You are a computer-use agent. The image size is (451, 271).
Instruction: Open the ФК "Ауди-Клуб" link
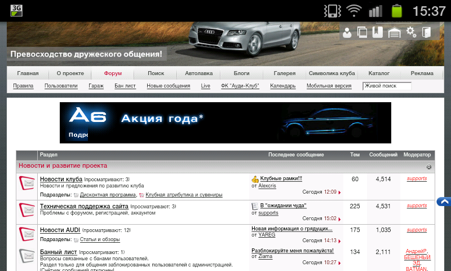pos(240,86)
